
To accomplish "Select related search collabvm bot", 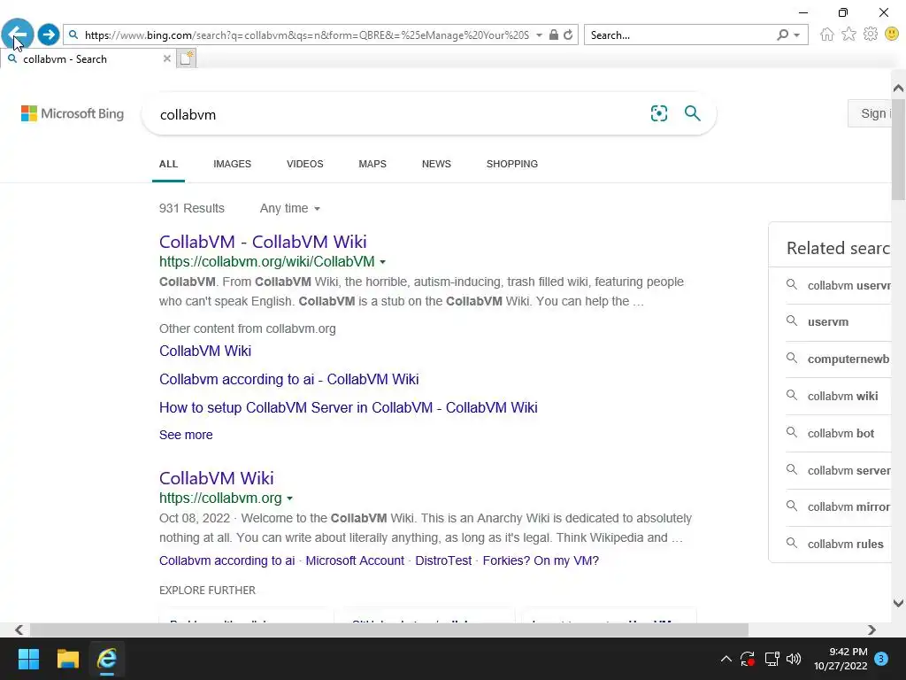I will [x=841, y=433].
